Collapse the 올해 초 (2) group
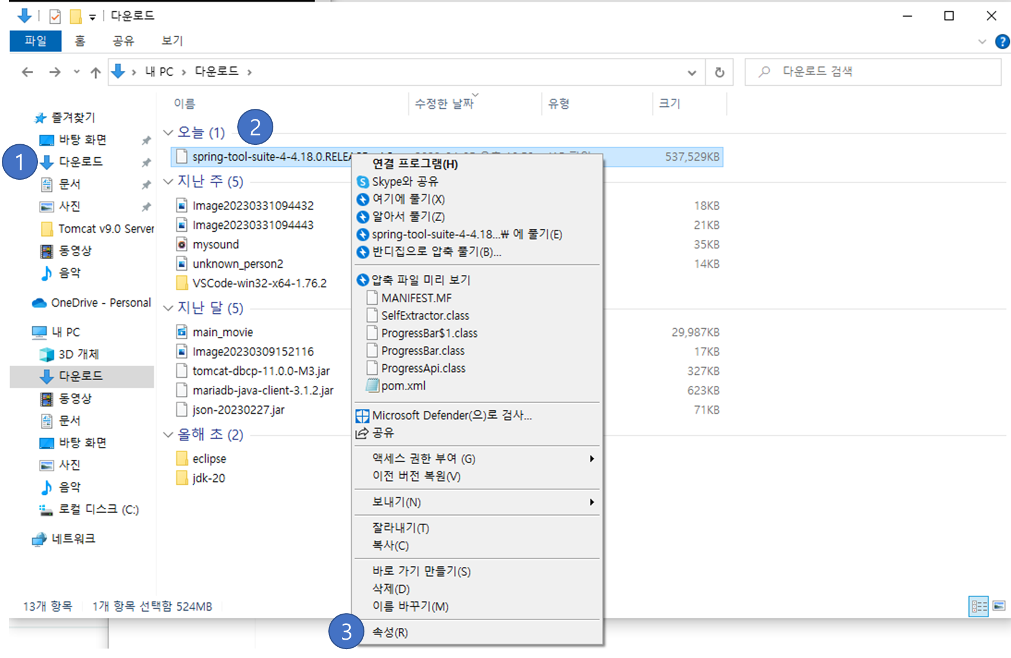The image size is (1011, 658). tap(168, 435)
